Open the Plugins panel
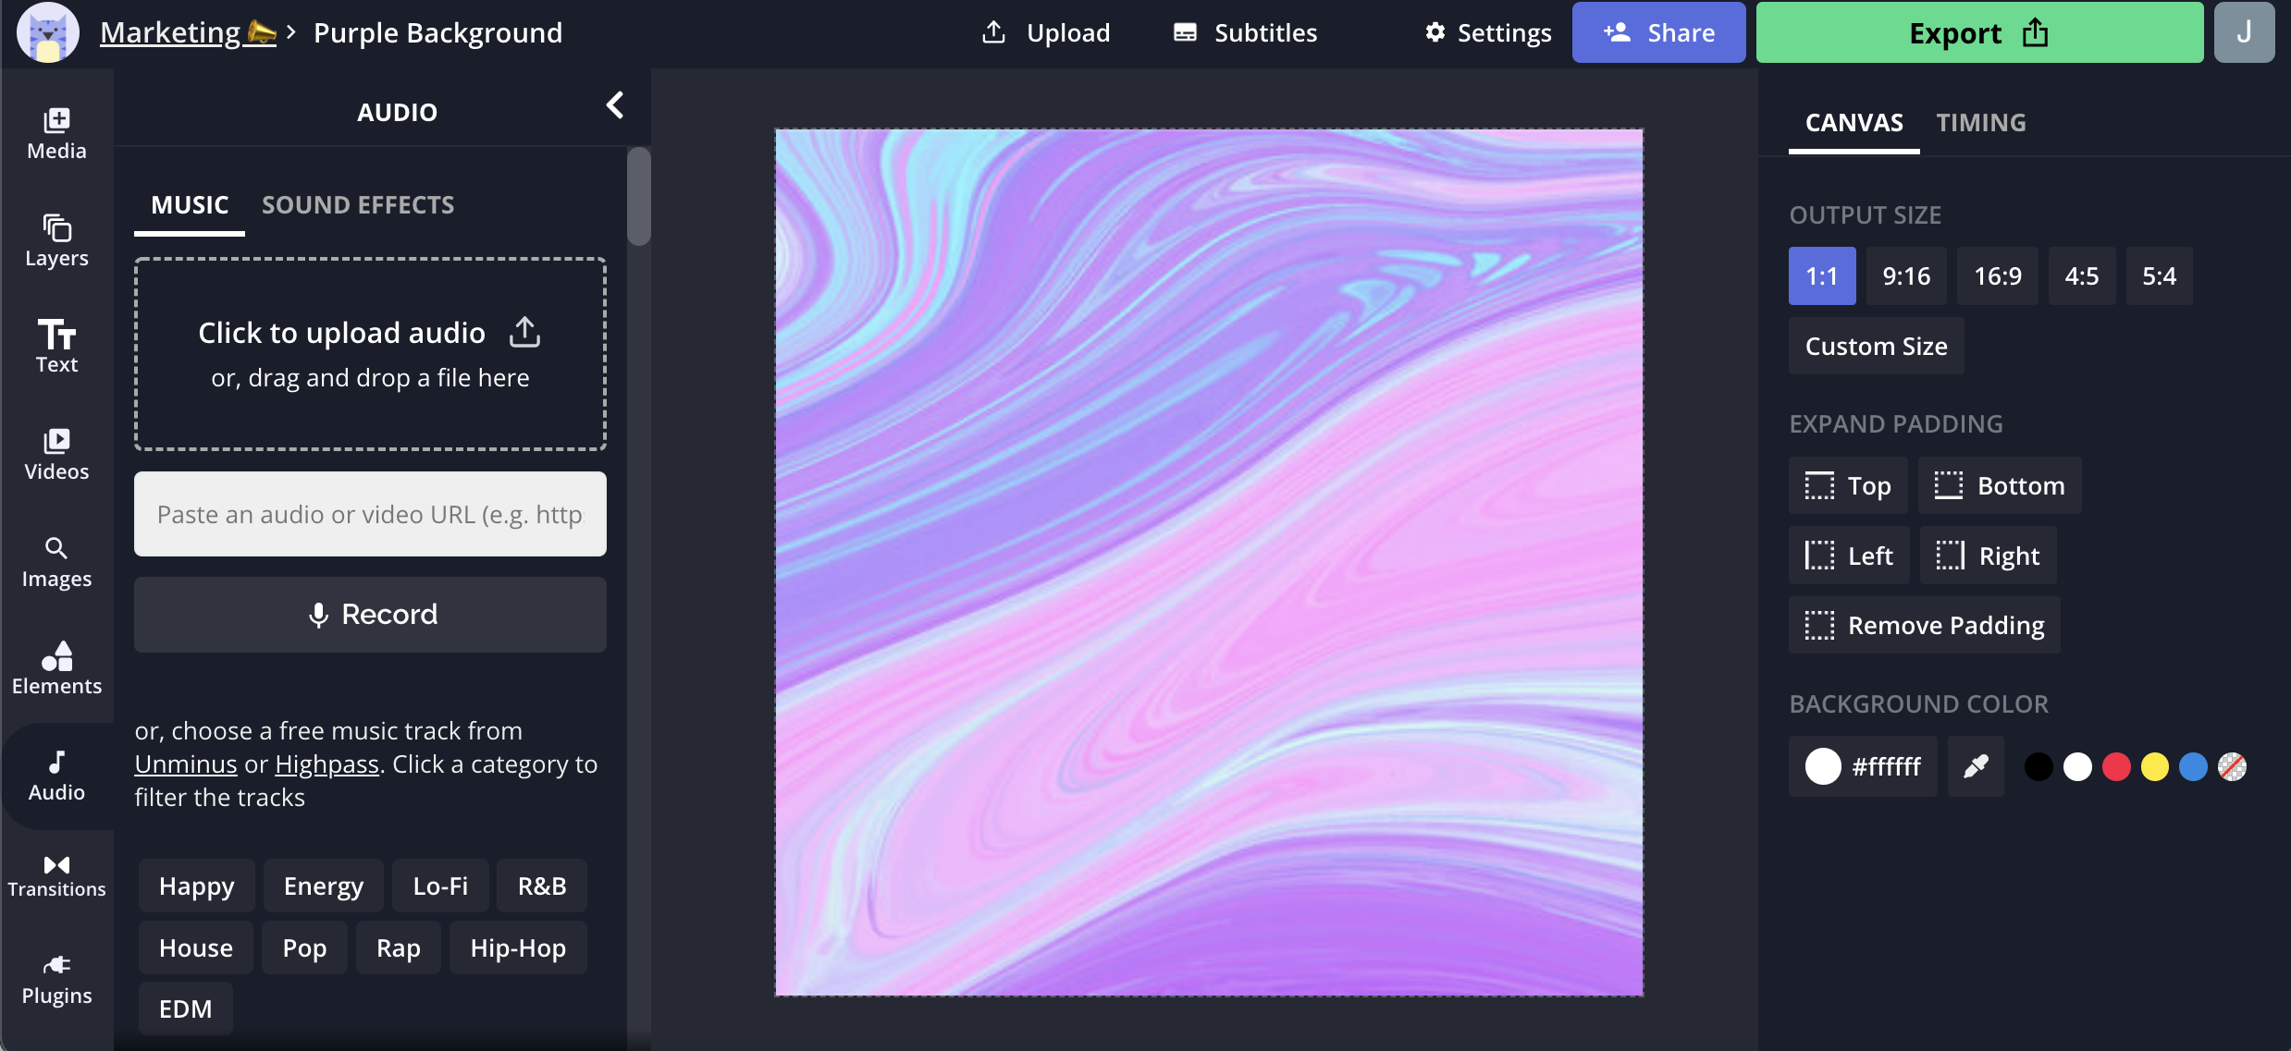Image resolution: width=2291 pixels, height=1051 pixels. pyautogui.click(x=56, y=980)
